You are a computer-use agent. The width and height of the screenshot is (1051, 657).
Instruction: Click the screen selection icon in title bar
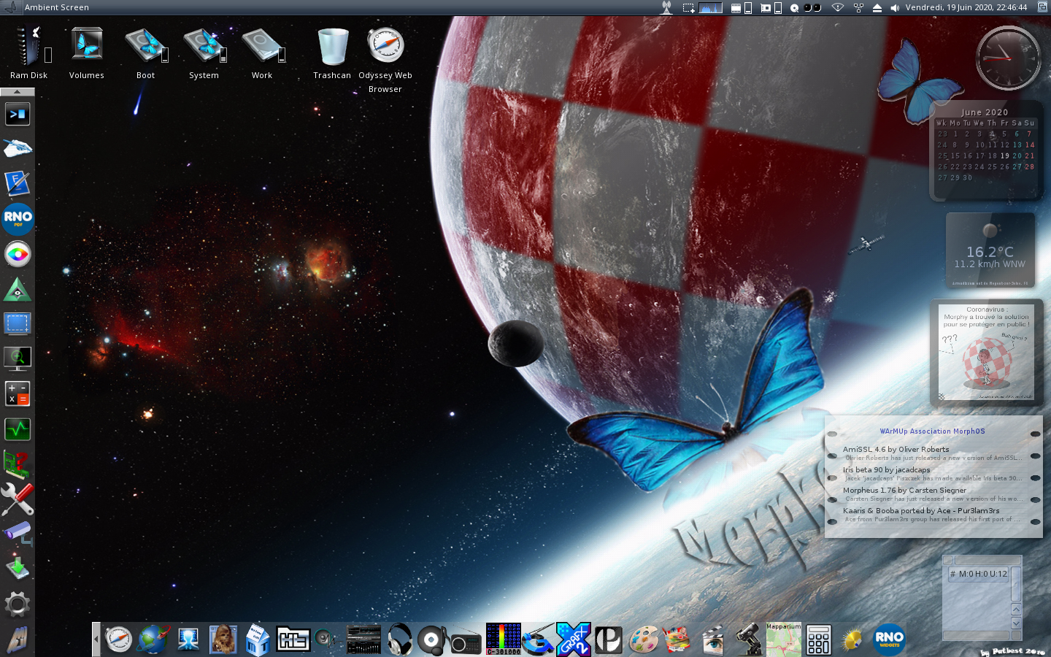(x=688, y=8)
